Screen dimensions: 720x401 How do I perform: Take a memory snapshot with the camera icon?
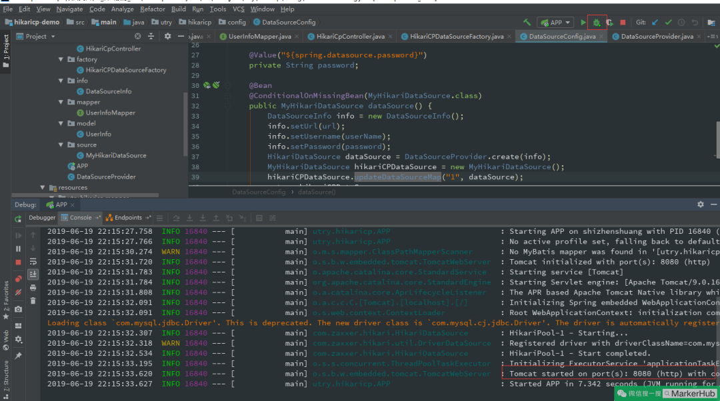point(18,308)
